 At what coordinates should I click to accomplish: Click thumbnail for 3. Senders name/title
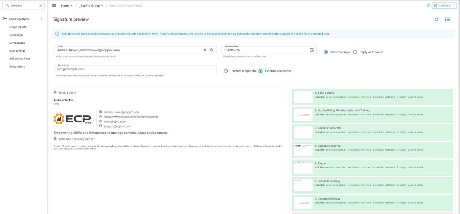[x=303, y=132]
